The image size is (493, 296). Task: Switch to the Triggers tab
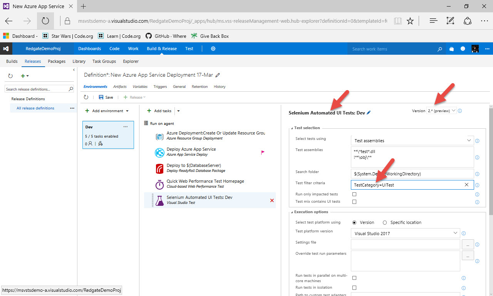point(160,87)
